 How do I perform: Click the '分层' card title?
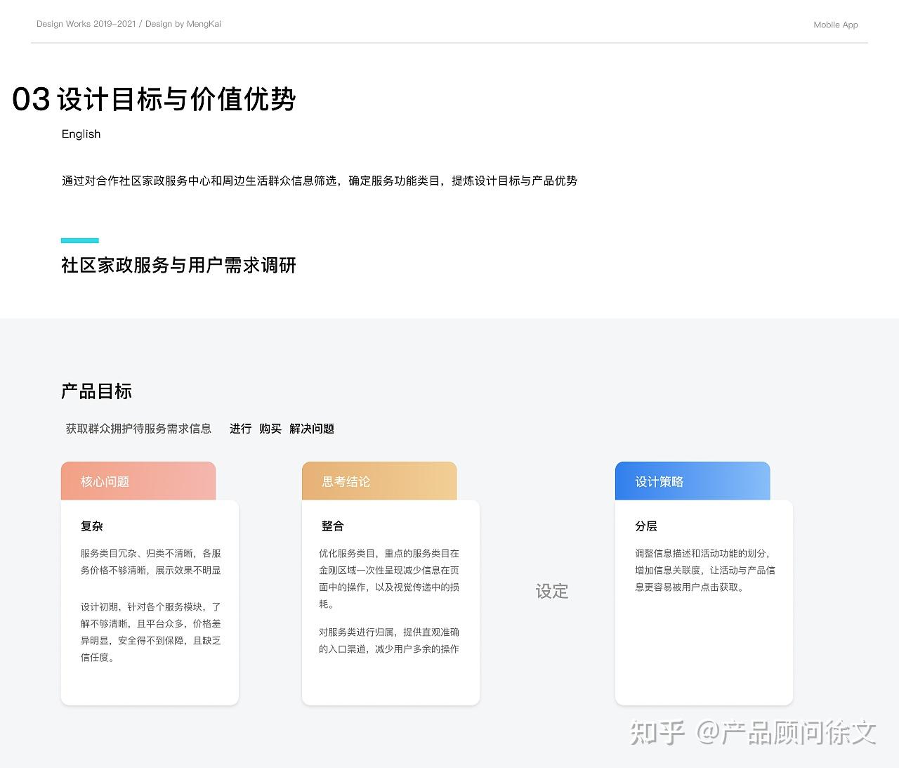pyautogui.click(x=646, y=526)
